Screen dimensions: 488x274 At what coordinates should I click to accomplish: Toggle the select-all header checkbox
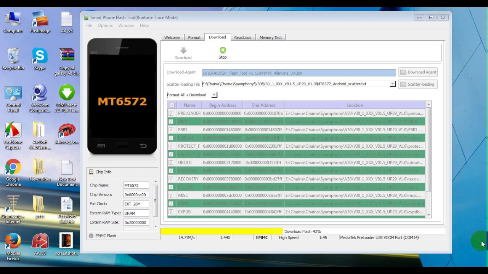pos(172,105)
